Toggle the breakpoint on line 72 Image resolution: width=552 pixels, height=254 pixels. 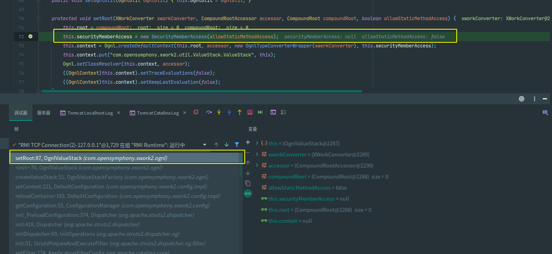point(31,37)
